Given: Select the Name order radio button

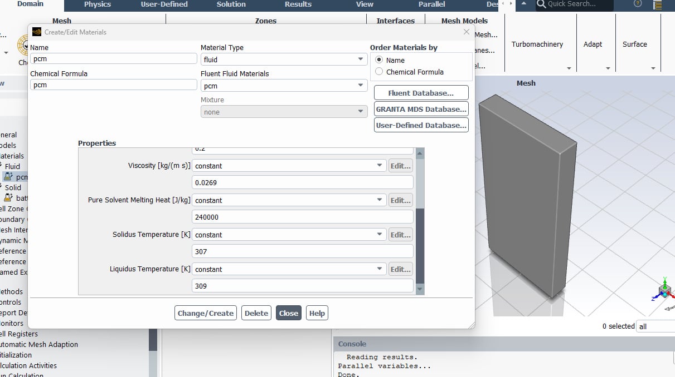Looking at the screenshot, I should (x=380, y=60).
